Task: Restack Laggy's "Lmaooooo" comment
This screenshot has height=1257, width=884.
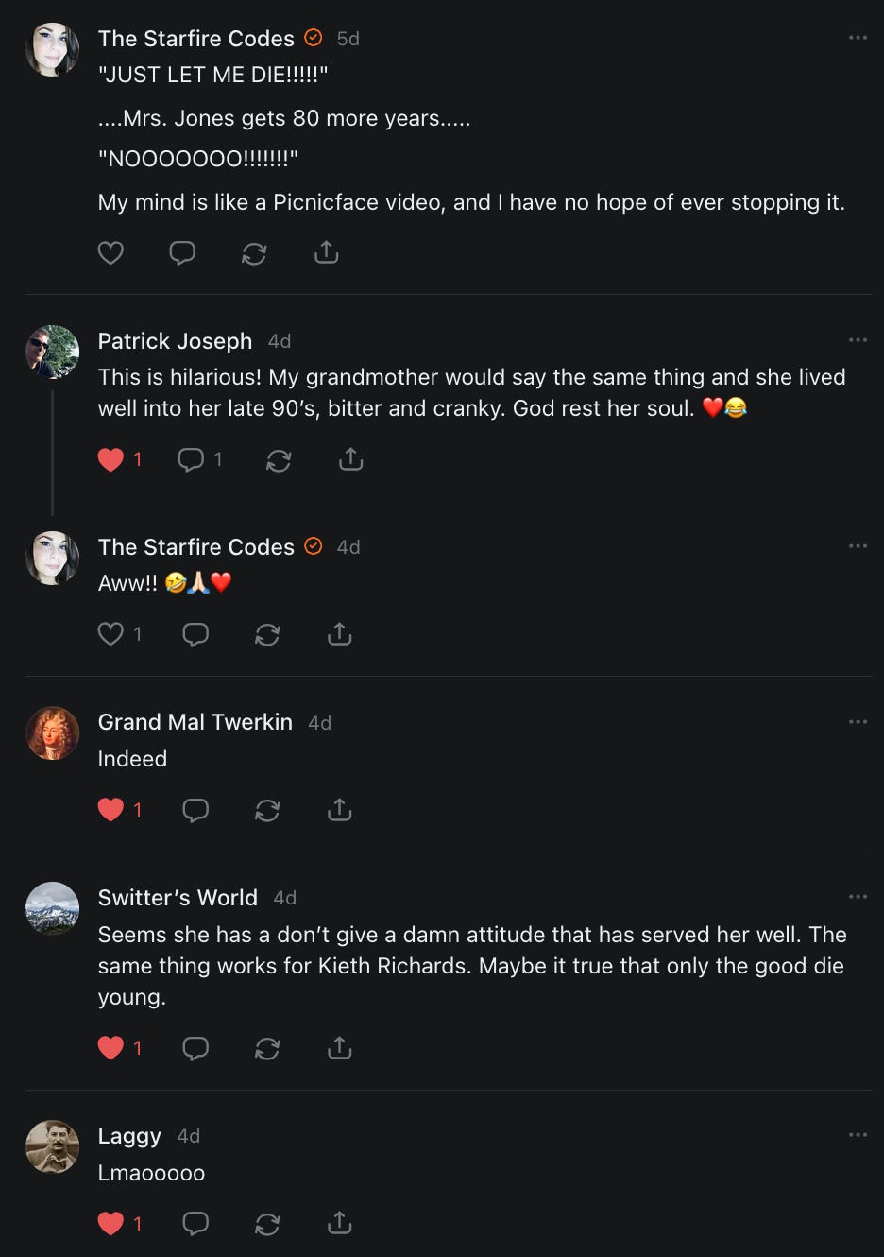Action: tap(267, 1224)
